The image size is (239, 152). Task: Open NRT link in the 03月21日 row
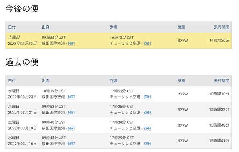click(71, 113)
